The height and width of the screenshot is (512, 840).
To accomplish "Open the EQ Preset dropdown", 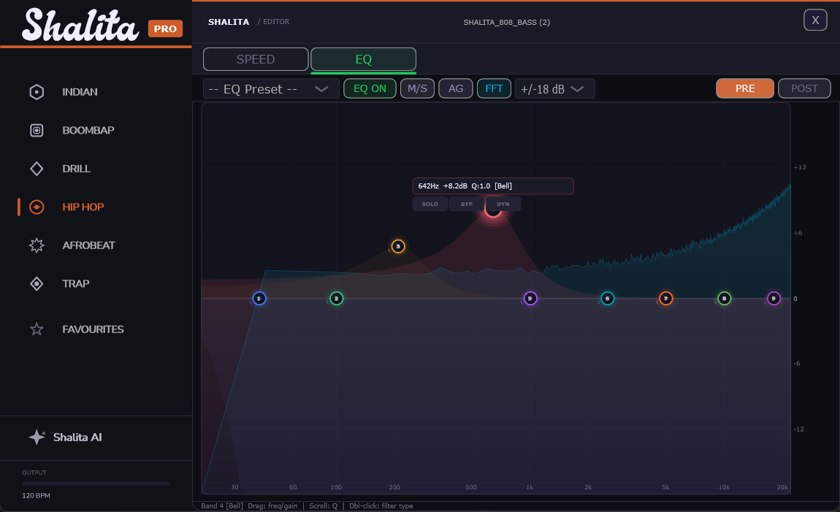I will [x=271, y=89].
